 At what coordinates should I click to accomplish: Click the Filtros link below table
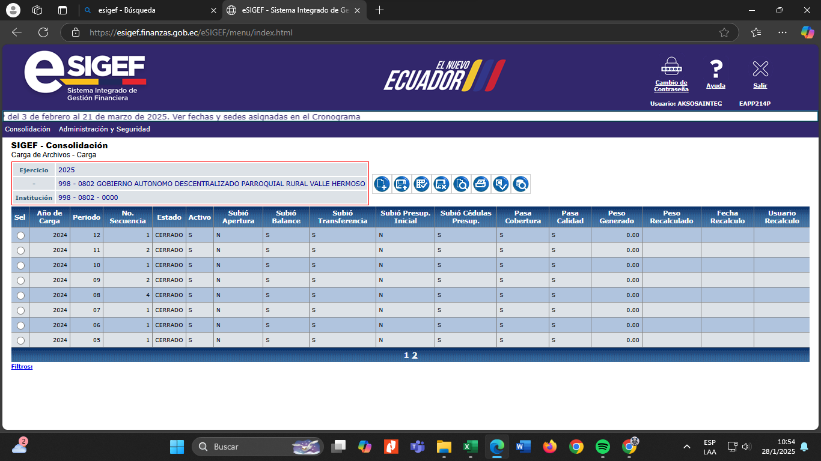[22, 366]
